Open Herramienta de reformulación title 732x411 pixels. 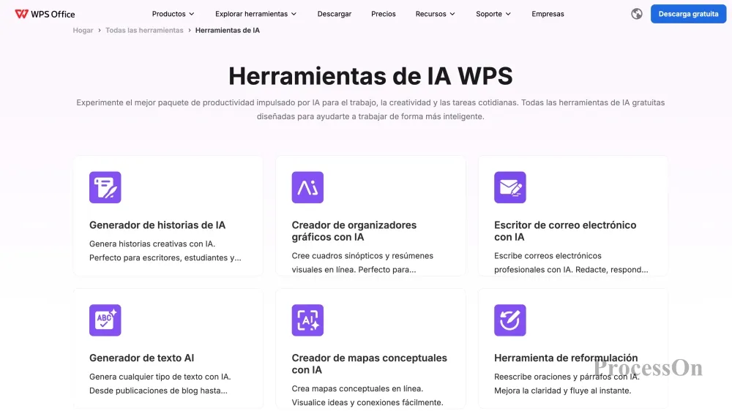[x=566, y=358]
